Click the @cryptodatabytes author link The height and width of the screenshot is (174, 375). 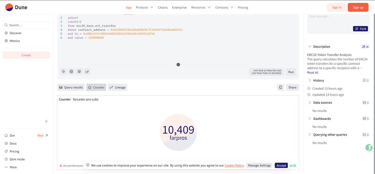(x=73, y=166)
